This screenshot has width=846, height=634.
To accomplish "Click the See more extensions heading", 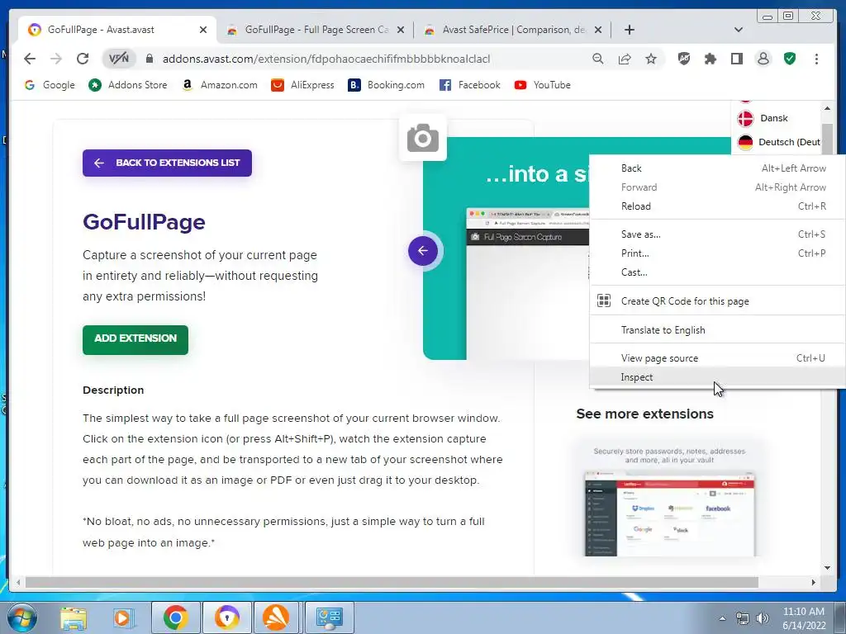I will [644, 414].
